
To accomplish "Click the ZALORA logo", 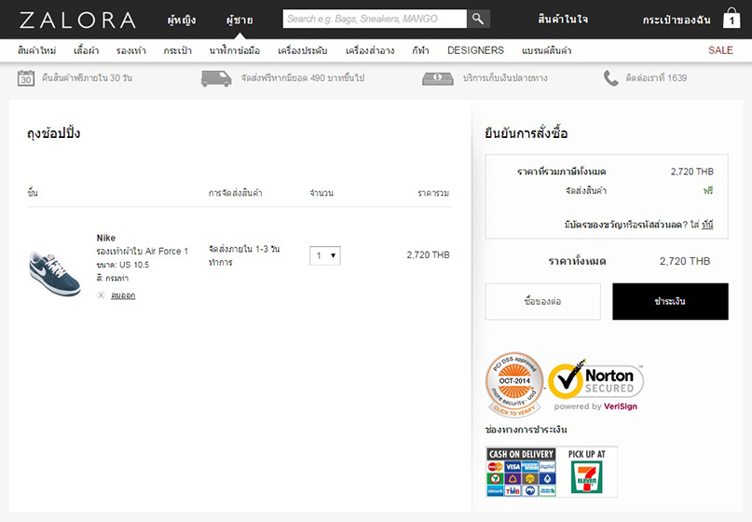I will click(77, 20).
